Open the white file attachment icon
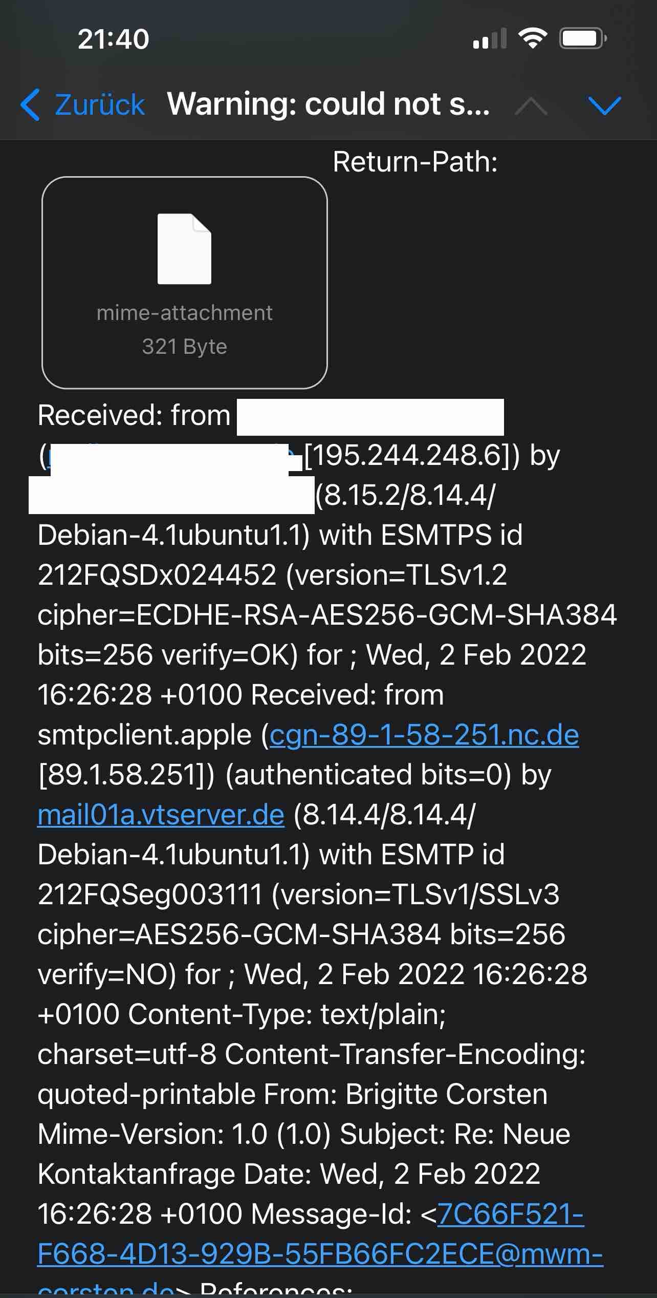 (x=184, y=249)
